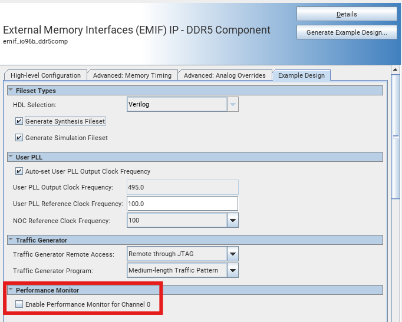Screen dimensions: 402x322
Task: Enable Performance Monitor for Channel 0
Action: (x=19, y=304)
